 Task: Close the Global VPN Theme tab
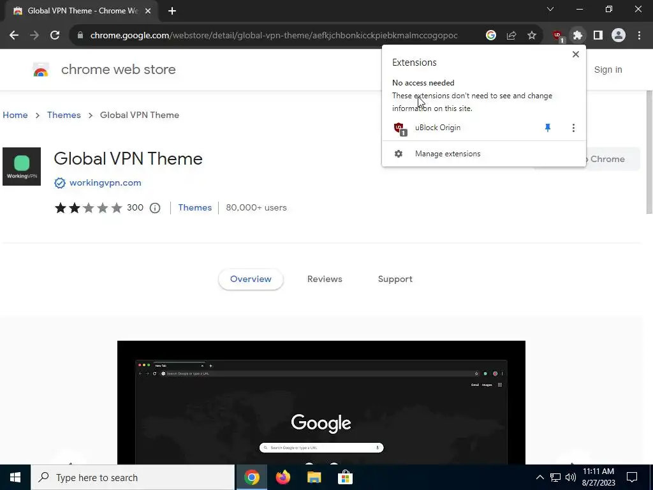click(148, 11)
